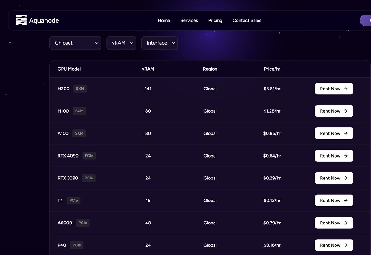Rent the A100 GPU now

(x=334, y=133)
